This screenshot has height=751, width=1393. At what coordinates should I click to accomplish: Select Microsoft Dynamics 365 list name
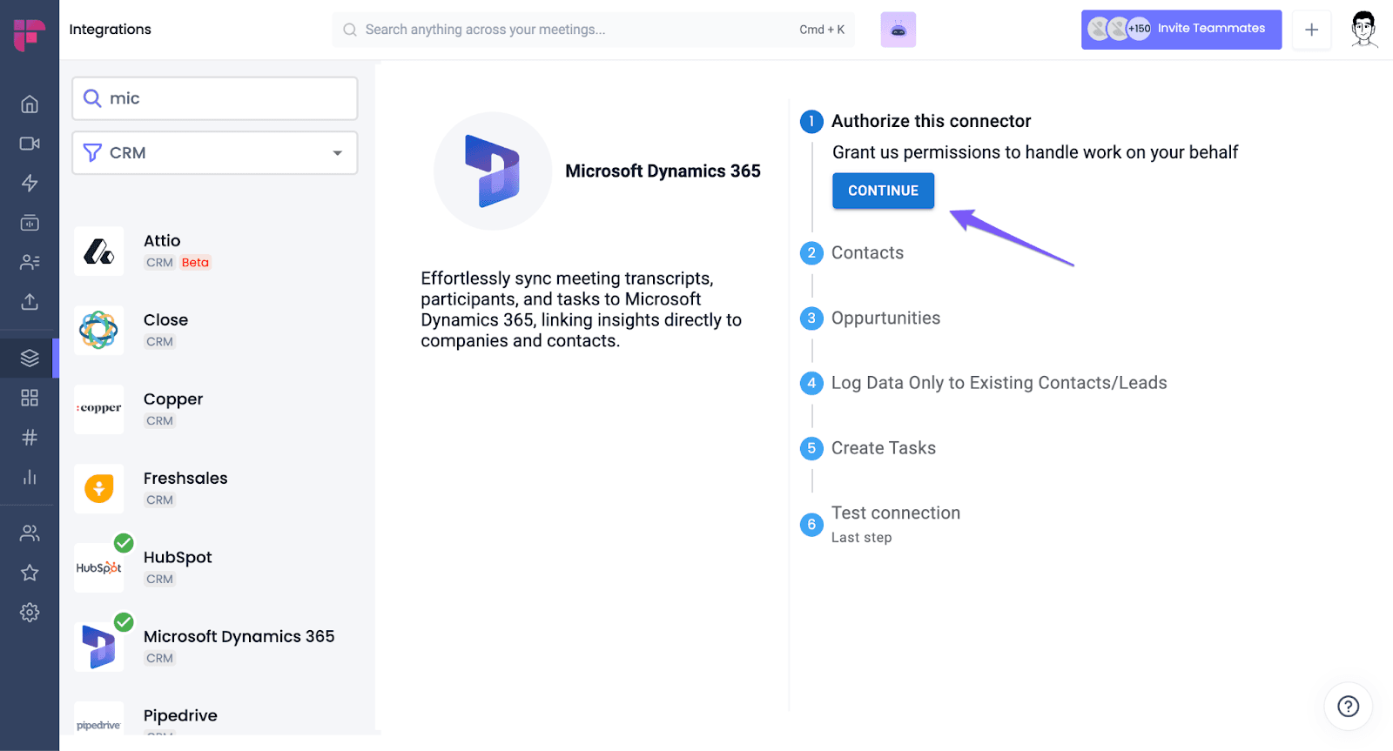click(x=239, y=636)
